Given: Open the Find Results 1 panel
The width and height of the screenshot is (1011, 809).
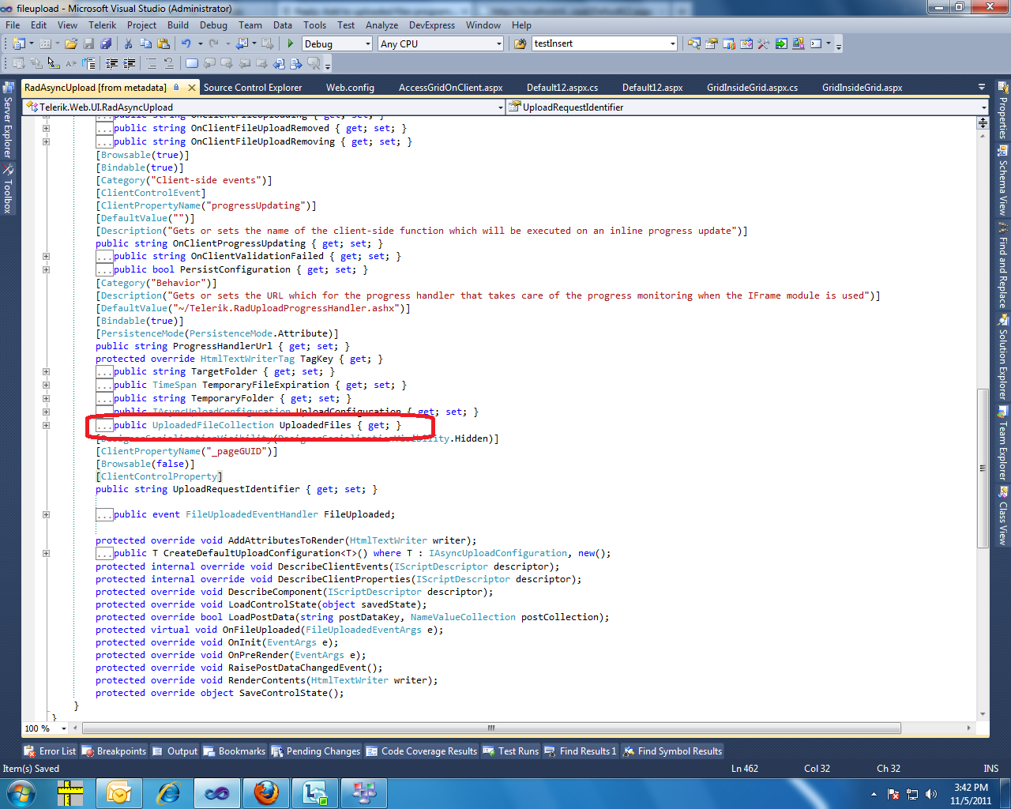Looking at the screenshot, I should coord(581,751).
